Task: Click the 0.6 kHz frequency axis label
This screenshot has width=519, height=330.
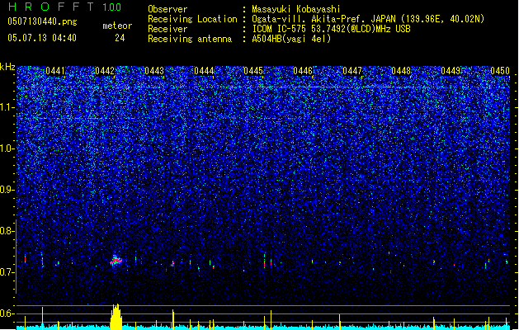Action: (7, 313)
